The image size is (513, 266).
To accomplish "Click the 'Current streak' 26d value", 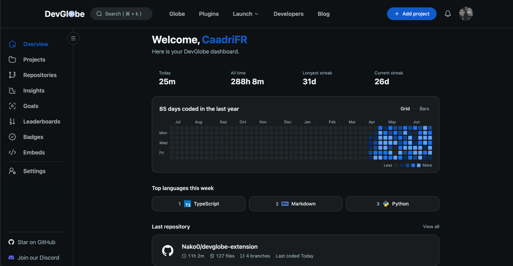I will [382, 81].
